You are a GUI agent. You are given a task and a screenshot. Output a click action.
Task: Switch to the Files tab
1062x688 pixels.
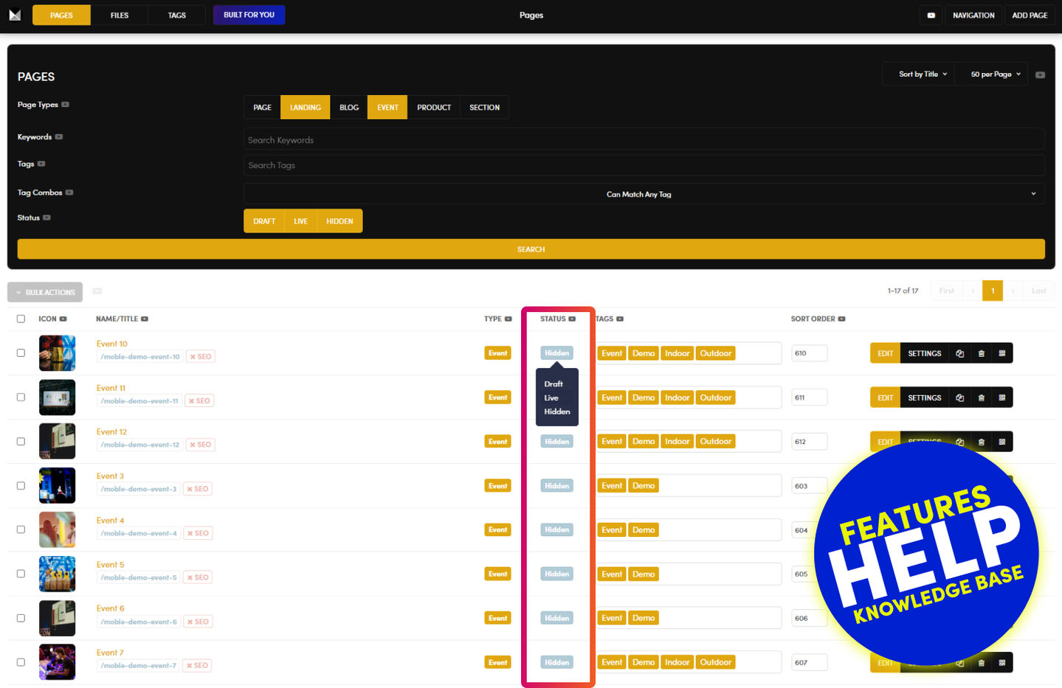[120, 15]
